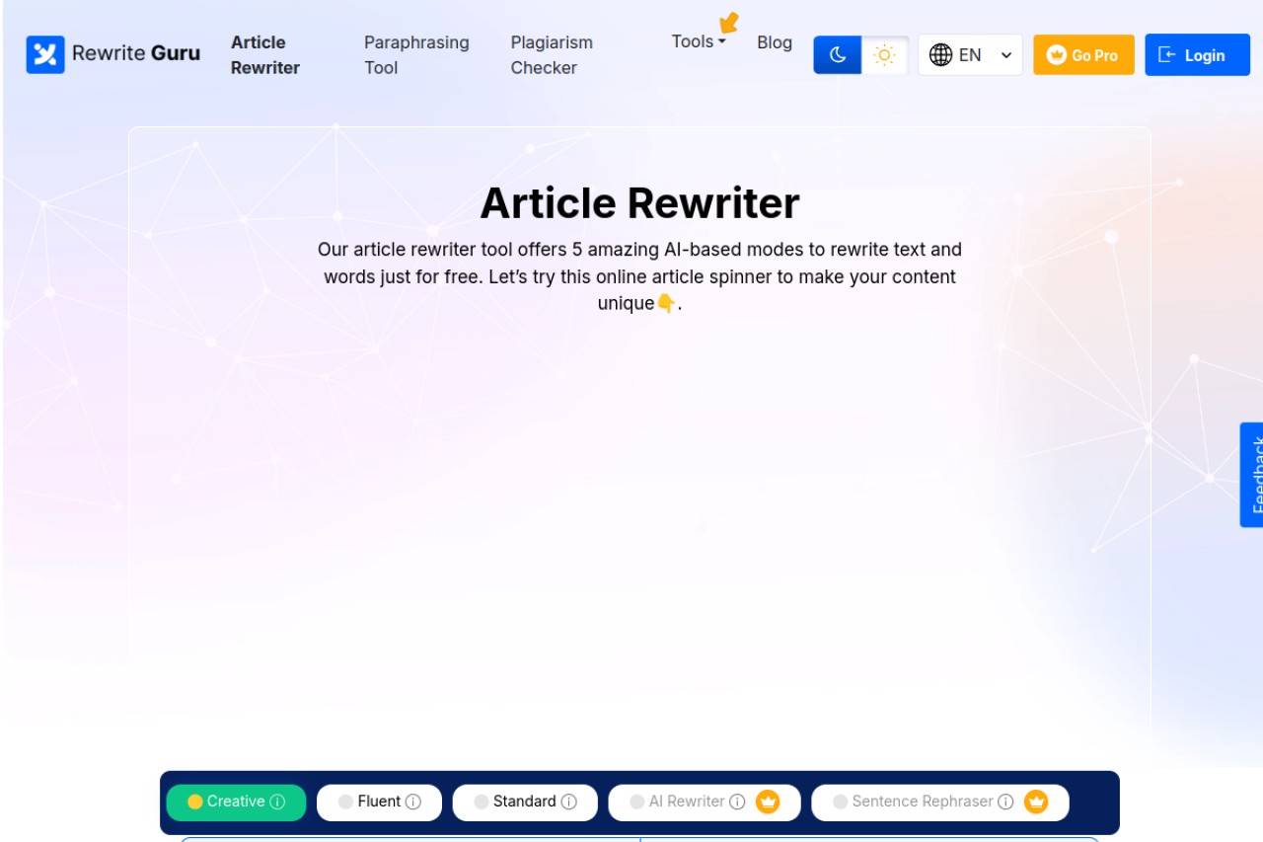Image resolution: width=1263 pixels, height=842 pixels.
Task: Select the Sentence Rephraser mode
Action: click(x=939, y=803)
